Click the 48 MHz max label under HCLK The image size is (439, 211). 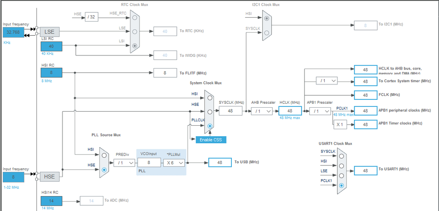click(x=290, y=118)
